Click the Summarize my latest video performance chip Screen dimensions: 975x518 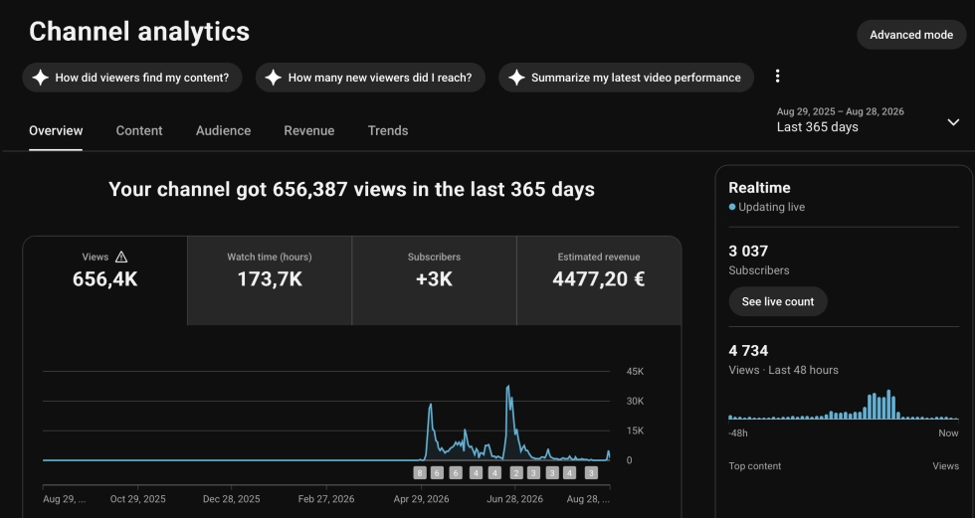coord(626,78)
